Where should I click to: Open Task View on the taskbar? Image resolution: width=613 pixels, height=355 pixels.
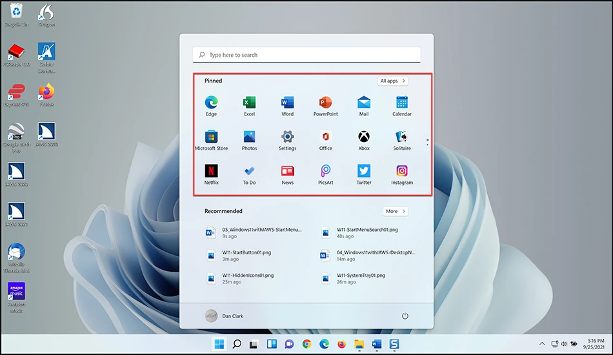(x=254, y=345)
